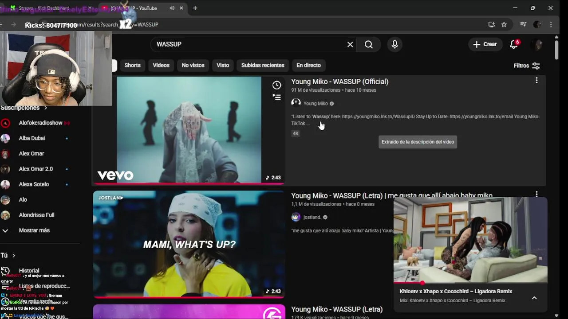
Task: Open Chrome profile avatar
Action: (537, 24)
